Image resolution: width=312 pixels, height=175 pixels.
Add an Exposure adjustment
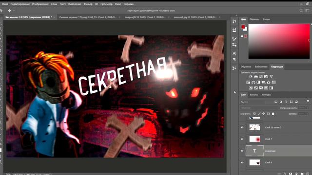coord(266,76)
